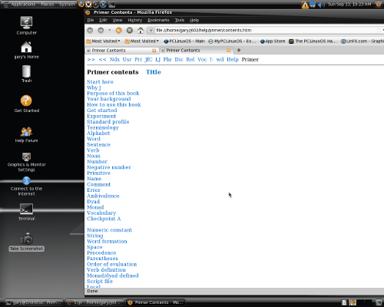
Task: Open back/forward history dropdown arrow
Action: click(110, 30)
